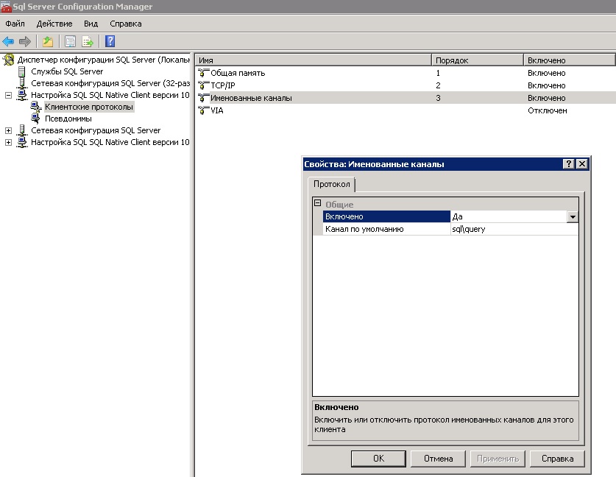The height and width of the screenshot is (477, 616).
Task: Click the order value 1 for Общая память
Action: [438, 73]
